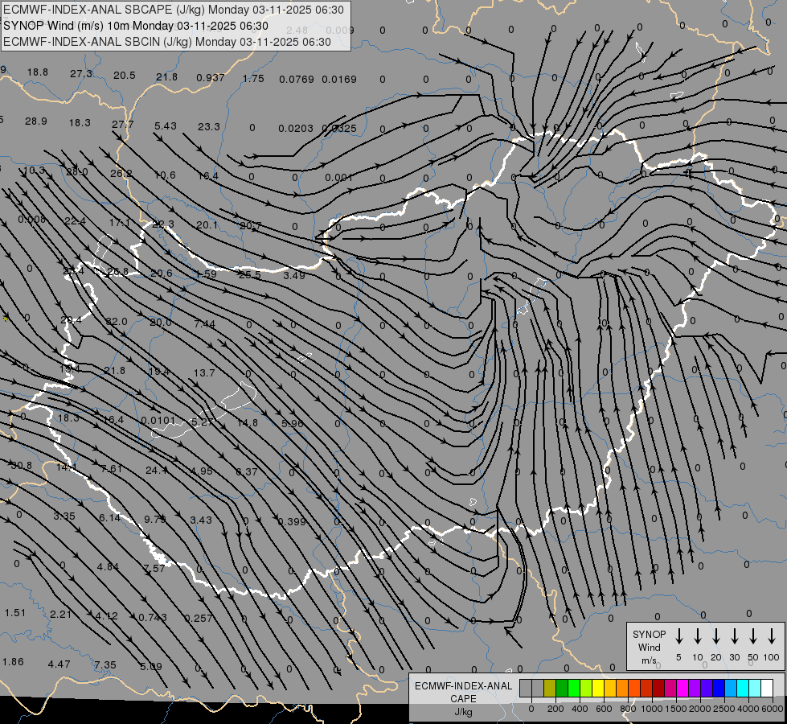
Task: Click the SYNOP Wind 10m title line
Action: click(136, 26)
